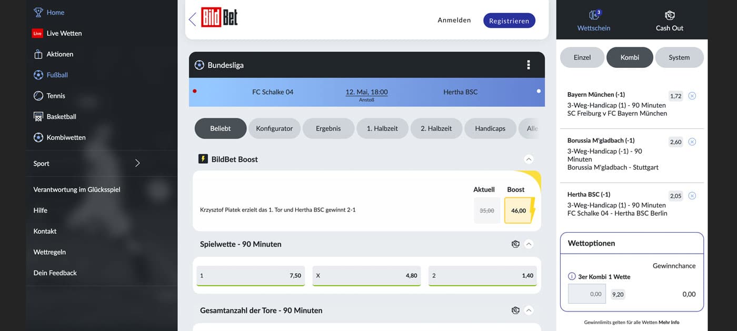This screenshot has width=737, height=331.
Task: Click the combined odds 9,20
Action: [618, 294]
